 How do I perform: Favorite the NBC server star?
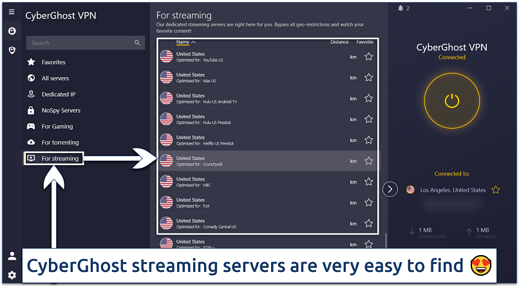[368, 182]
